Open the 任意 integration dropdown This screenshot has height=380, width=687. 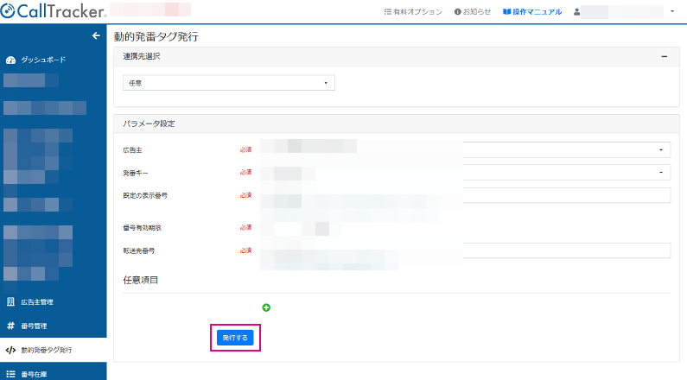[229, 83]
